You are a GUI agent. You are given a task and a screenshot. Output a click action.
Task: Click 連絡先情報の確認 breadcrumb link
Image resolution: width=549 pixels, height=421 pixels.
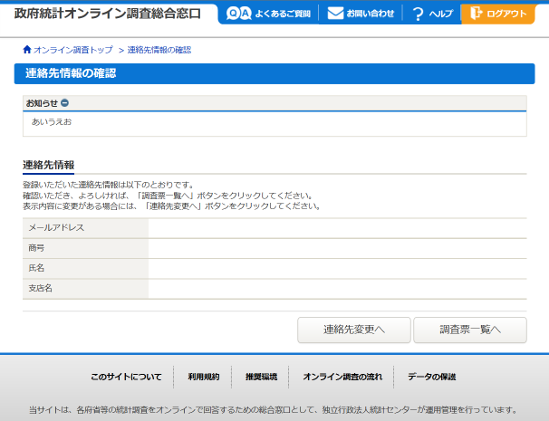click(159, 50)
